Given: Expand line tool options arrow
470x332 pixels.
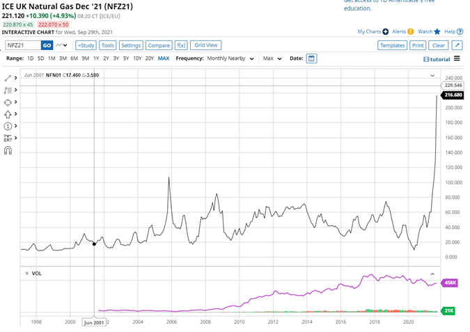Looking at the screenshot, I should (x=16, y=78).
